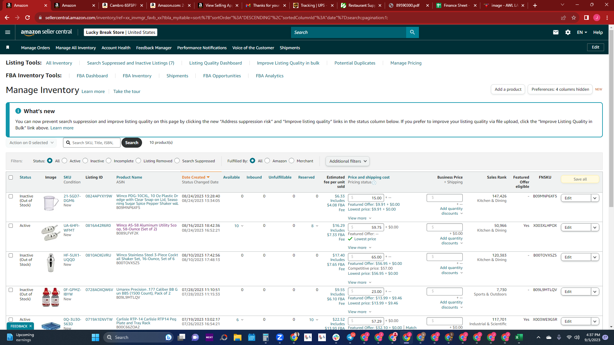Open the Windows Start menu
The width and height of the screenshot is (614, 345).
[x=95, y=337]
